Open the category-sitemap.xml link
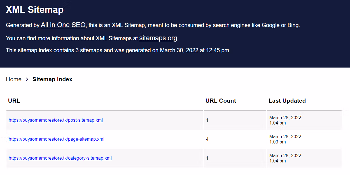The width and height of the screenshot is (350, 175). pos(60,158)
